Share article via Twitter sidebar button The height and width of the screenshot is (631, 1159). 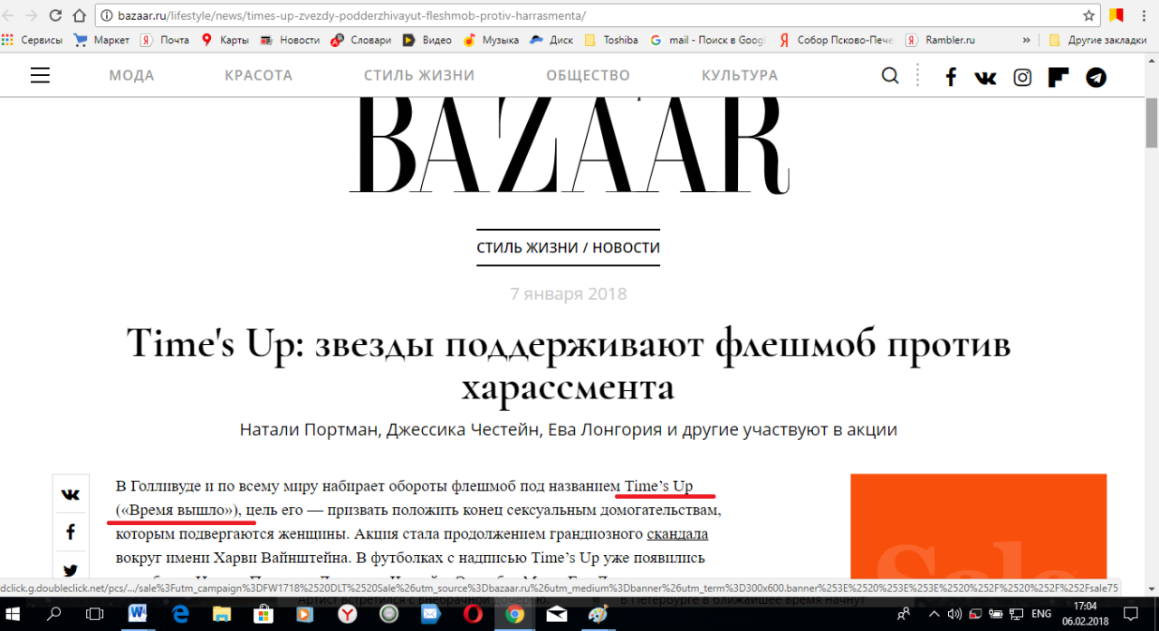(71, 570)
